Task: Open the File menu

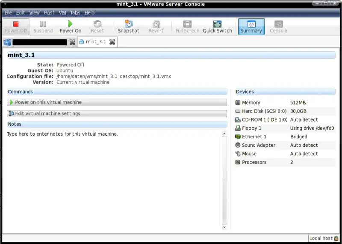Action: [x=8, y=13]
